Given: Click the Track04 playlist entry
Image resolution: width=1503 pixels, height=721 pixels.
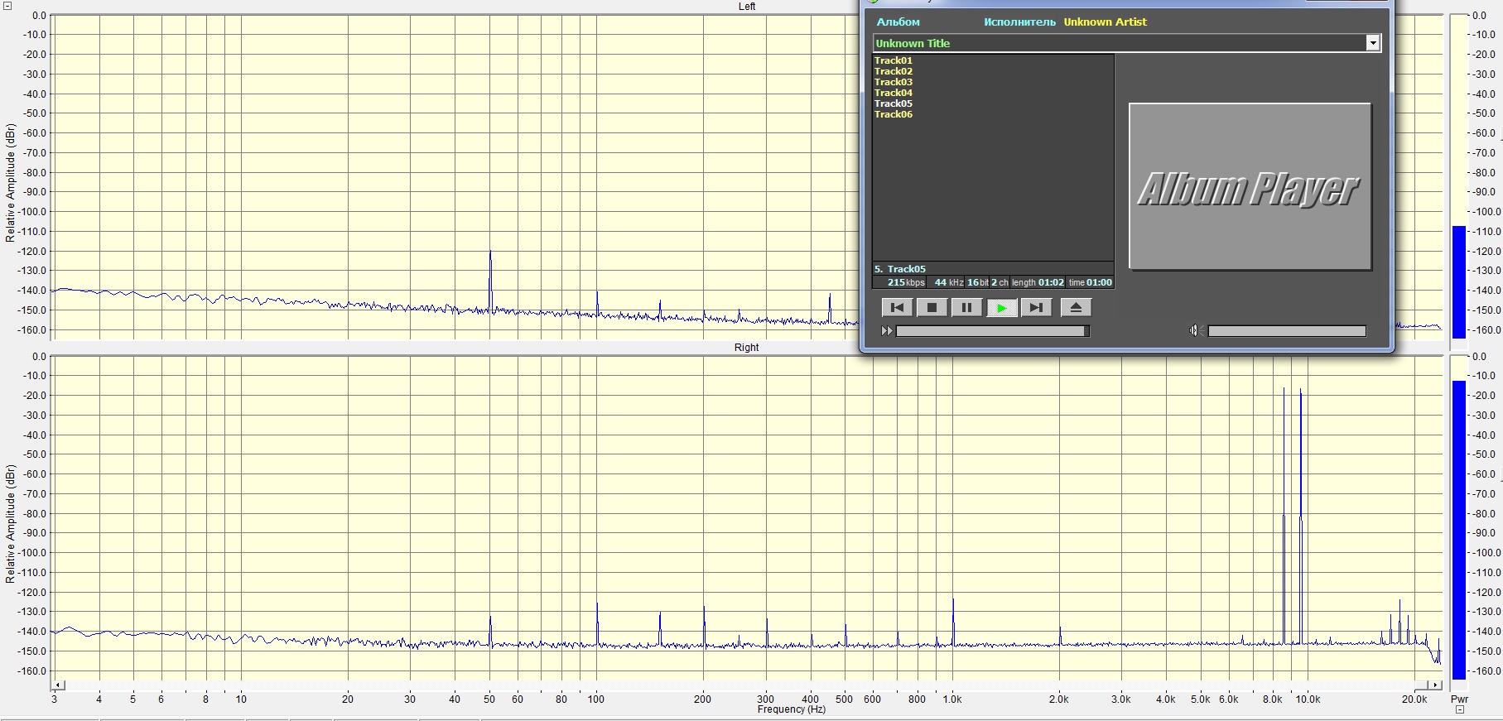Looking at the screenshot, I should [894, 93].
